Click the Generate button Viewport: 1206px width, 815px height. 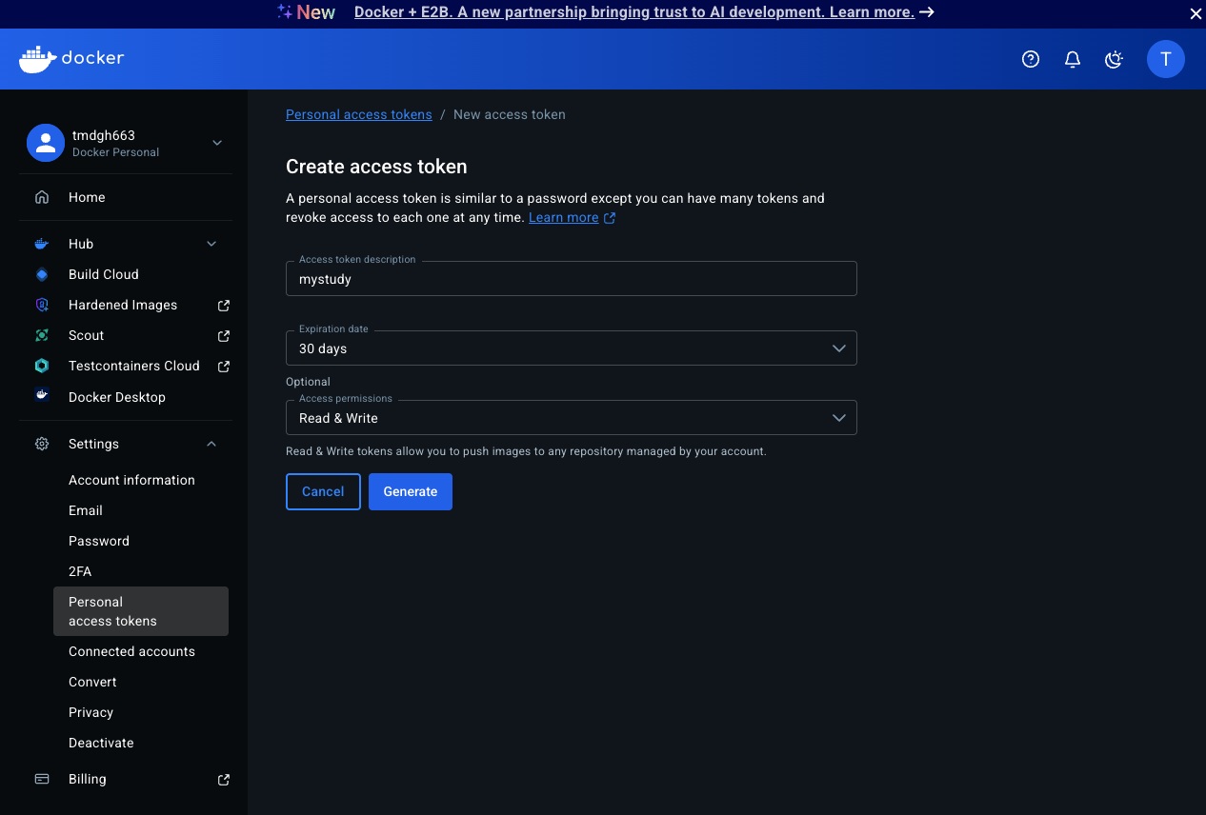[x=411, y=491]
